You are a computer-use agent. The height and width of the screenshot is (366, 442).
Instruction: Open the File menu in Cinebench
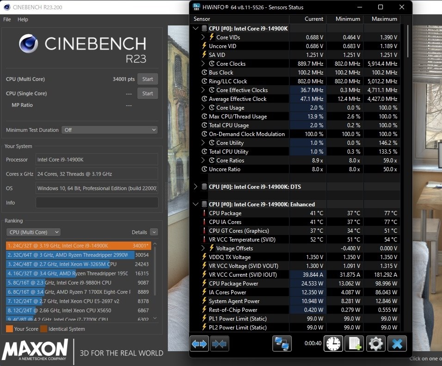click(x=7, y=19)
